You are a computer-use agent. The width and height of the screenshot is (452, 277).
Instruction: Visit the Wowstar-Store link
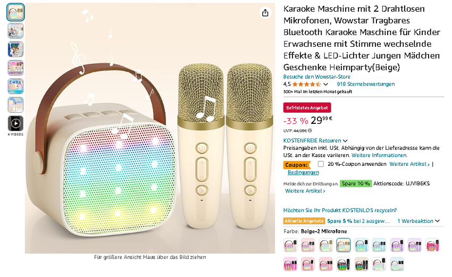pos(317,77)
